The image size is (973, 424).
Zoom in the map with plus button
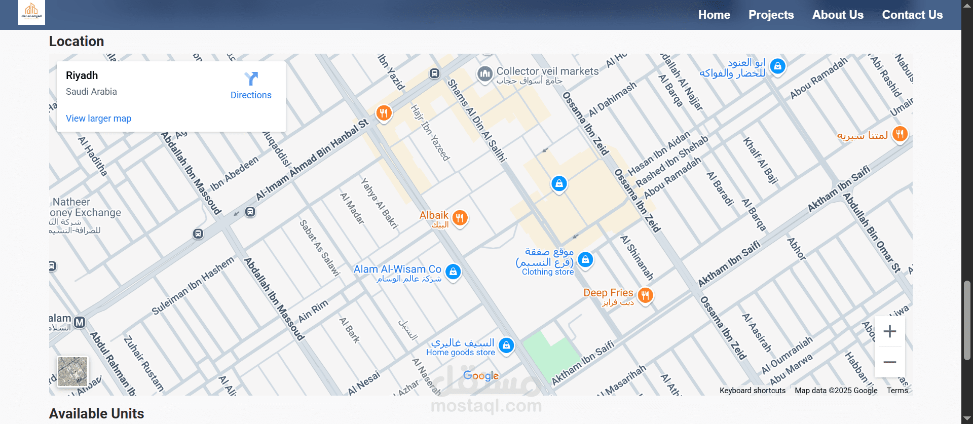coord(890,331)
